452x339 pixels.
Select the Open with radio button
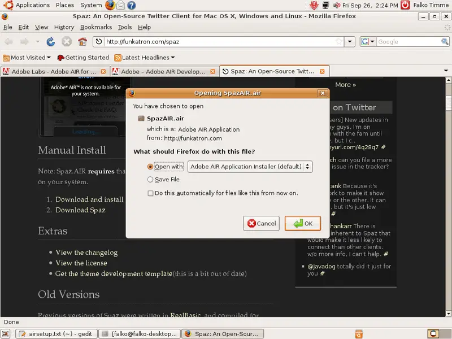click(150, 167)
